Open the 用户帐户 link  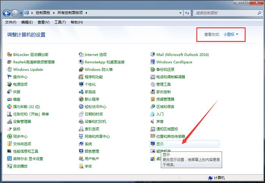point(92,159)
